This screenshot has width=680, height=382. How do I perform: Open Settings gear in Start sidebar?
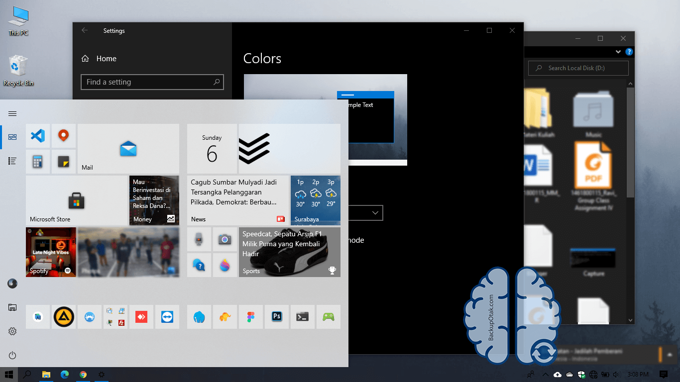coord(12,331)
